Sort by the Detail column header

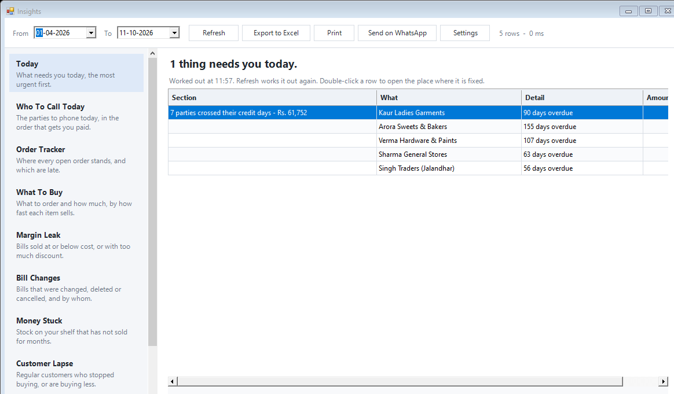pyautogui.click(x=582, y=98)
